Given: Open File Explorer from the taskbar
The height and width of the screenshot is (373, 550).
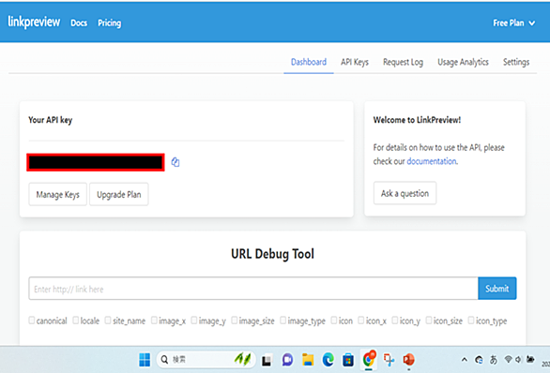Looking at the screenshot, I should click(x=308, y=360).
